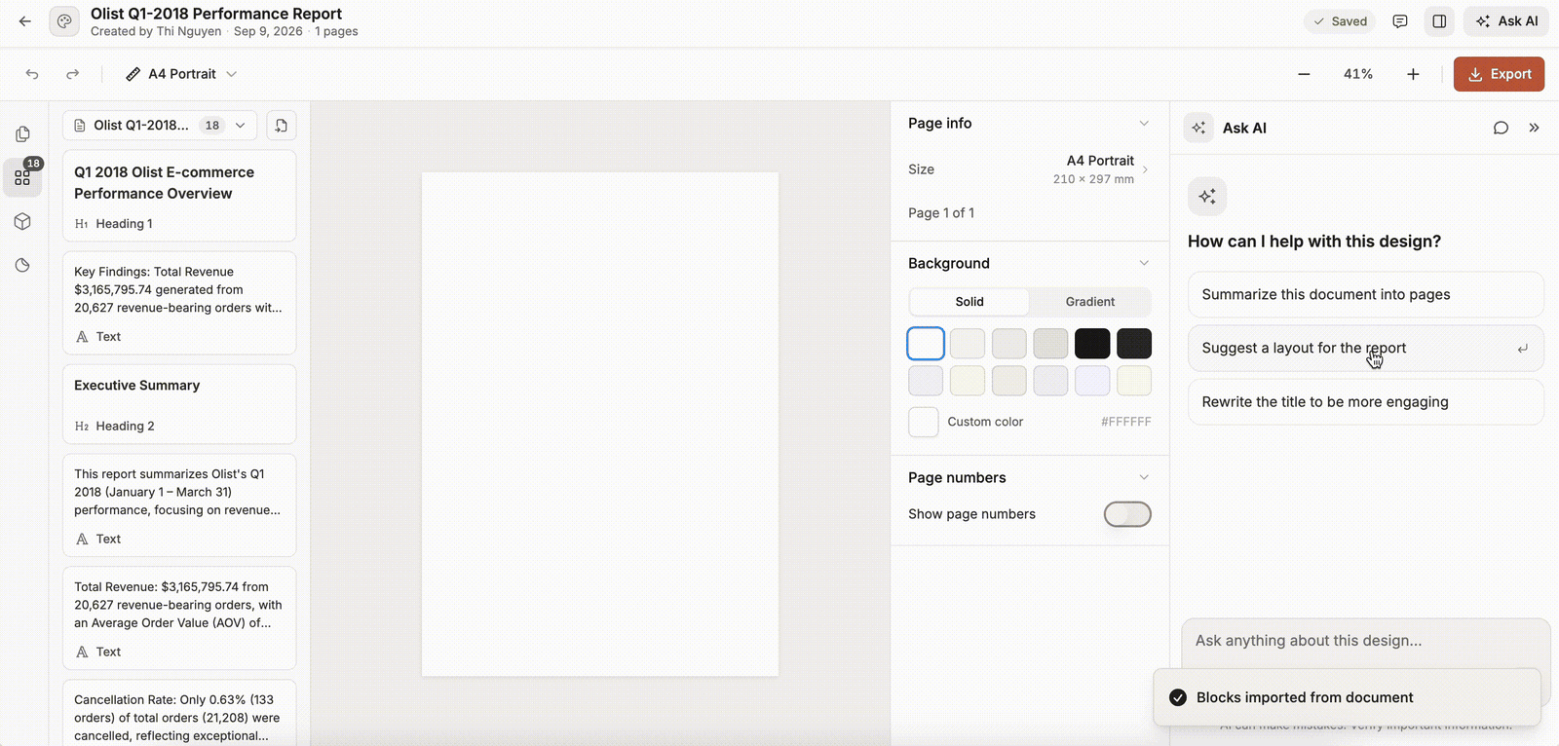Collapse the Ask AI panel with double chevron
1559x746 pixels.
(1534, 129)
